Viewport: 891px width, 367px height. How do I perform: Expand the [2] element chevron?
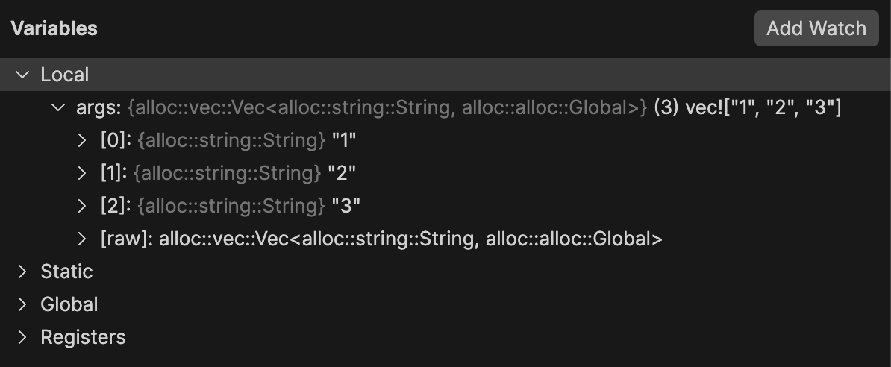click(82, 206)
